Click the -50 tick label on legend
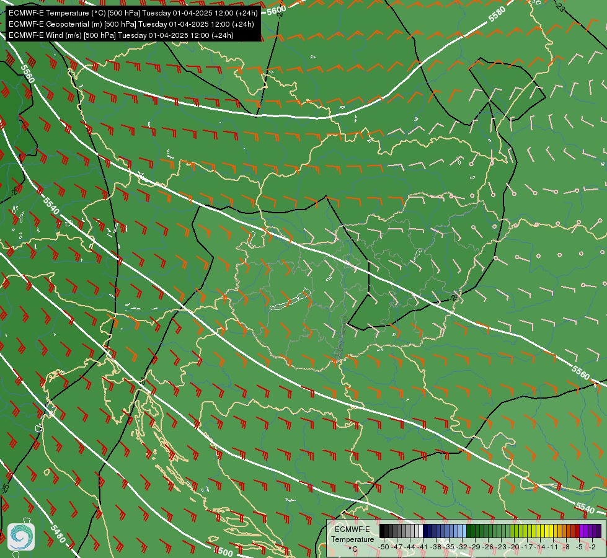 tap(384, 547)
